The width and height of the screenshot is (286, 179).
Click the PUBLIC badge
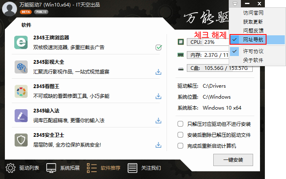click(41, 12)
